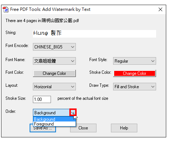The width and height of the screenshot is (172, 141).
Task: Click the Stroke Size input field
Action: click(x=42, y=99)
